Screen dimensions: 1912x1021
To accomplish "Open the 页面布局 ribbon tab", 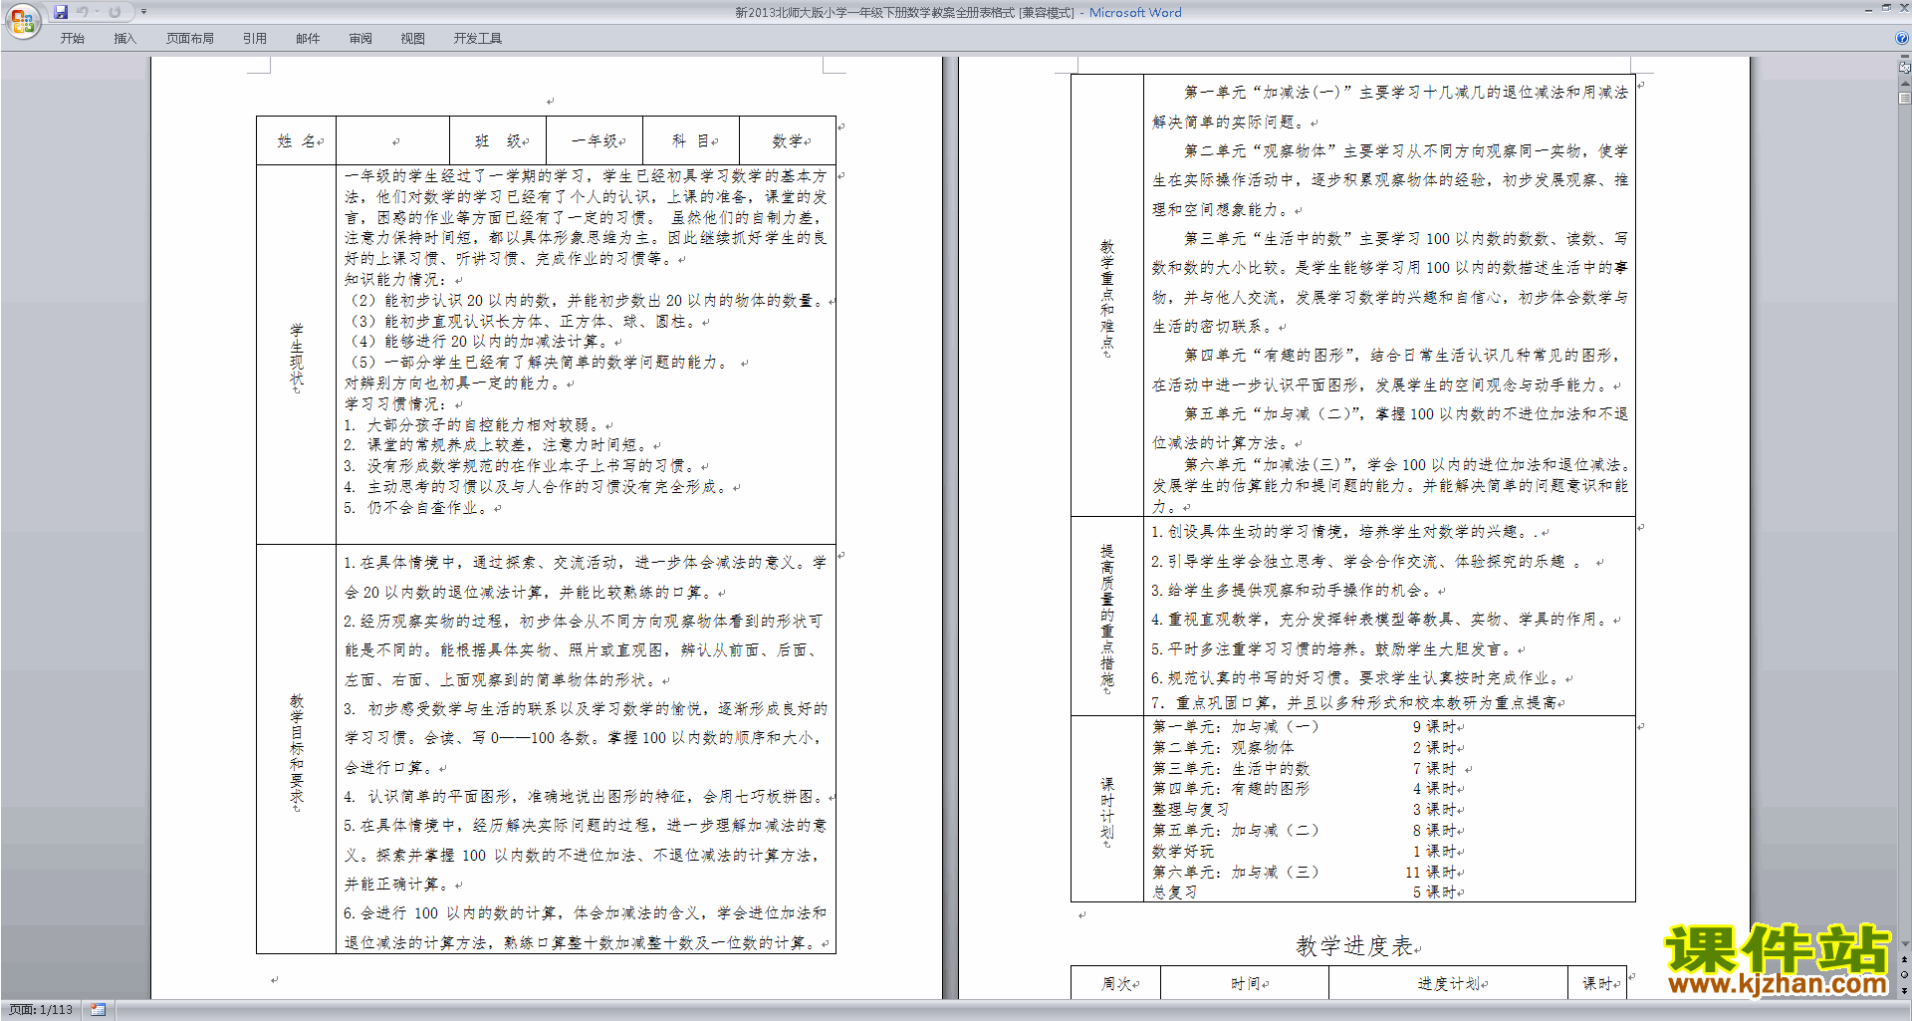I will click(x=190, y=38).
